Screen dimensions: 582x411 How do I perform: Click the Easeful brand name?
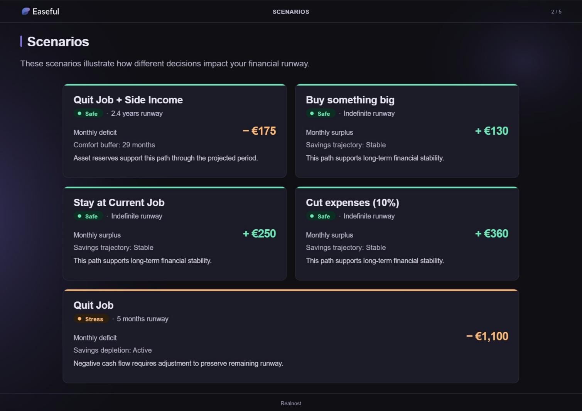[46, 12]
